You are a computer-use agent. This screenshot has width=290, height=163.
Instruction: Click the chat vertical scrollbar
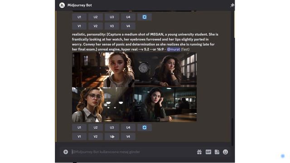coord(232,132)
